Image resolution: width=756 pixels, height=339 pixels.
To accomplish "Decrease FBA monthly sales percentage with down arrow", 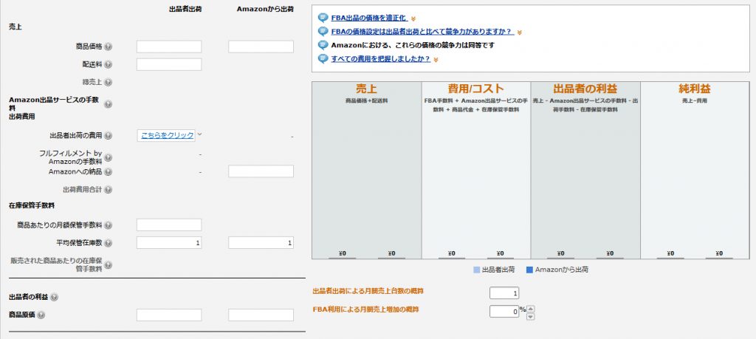I will click(530, 316).
